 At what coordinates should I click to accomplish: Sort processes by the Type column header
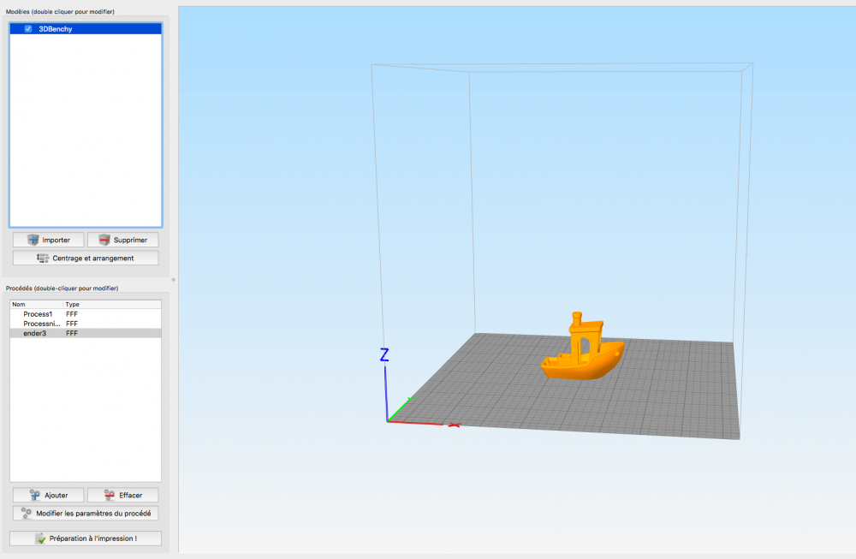[112, 304]
